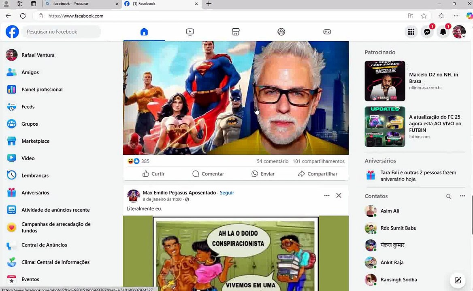Screen dimensions: 473x291
Task: Bookmark the page with the star icon
Action: pyautogui.click(x=424, y=16)
